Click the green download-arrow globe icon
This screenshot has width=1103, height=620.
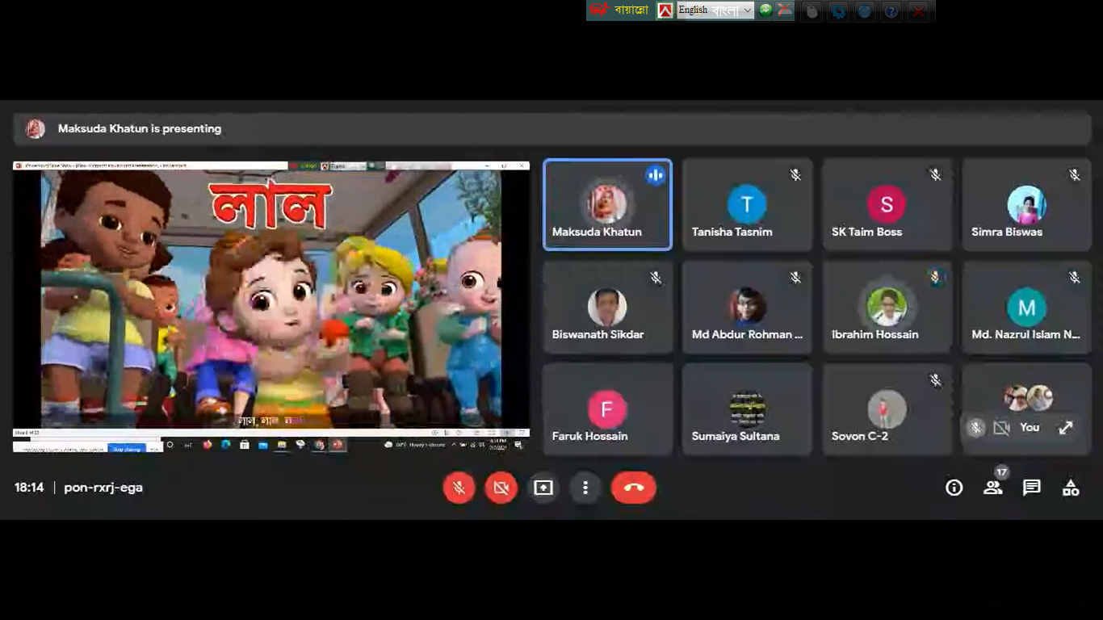(765, 10)
